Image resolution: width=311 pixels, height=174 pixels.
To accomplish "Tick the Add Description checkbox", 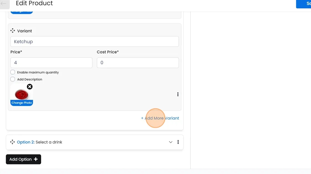I will 13,79.
